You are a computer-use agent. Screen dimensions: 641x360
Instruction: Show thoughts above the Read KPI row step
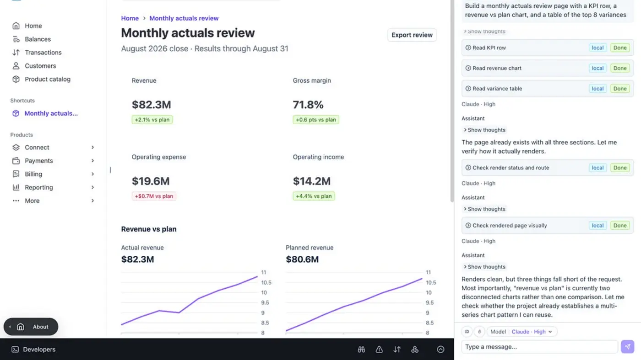484,32
